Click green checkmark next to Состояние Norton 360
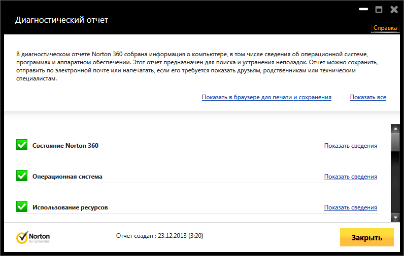 click(22, 145)
